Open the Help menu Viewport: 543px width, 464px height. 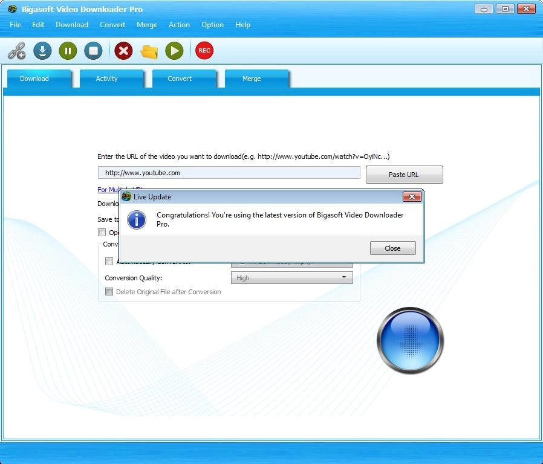(x=242, y=25)
